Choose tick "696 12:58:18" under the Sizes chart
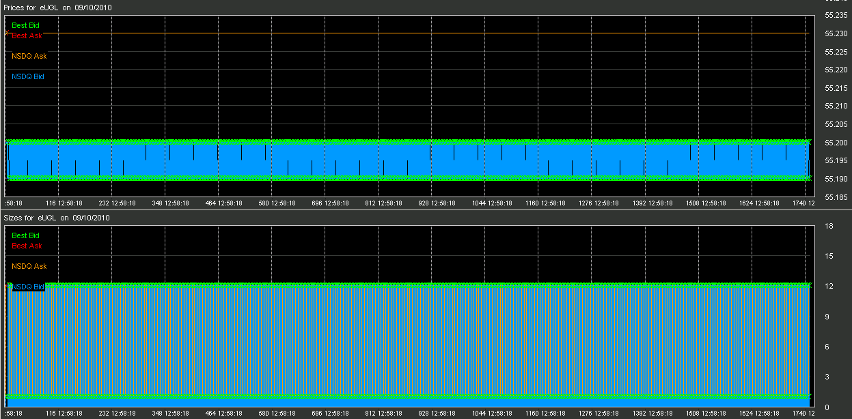The height and width of the screenshot is (419, 852). pos(331,414)
